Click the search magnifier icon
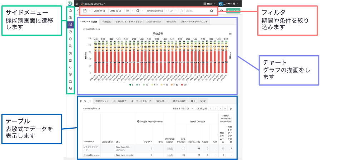This screenshot has height=160, width=337. 212,11
